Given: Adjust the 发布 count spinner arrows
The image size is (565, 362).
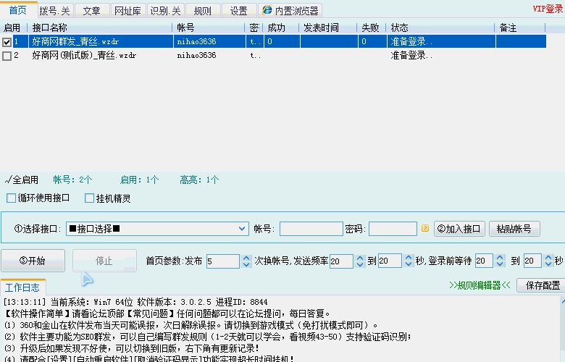Looking at the screenshot, I should coord(234,261).
